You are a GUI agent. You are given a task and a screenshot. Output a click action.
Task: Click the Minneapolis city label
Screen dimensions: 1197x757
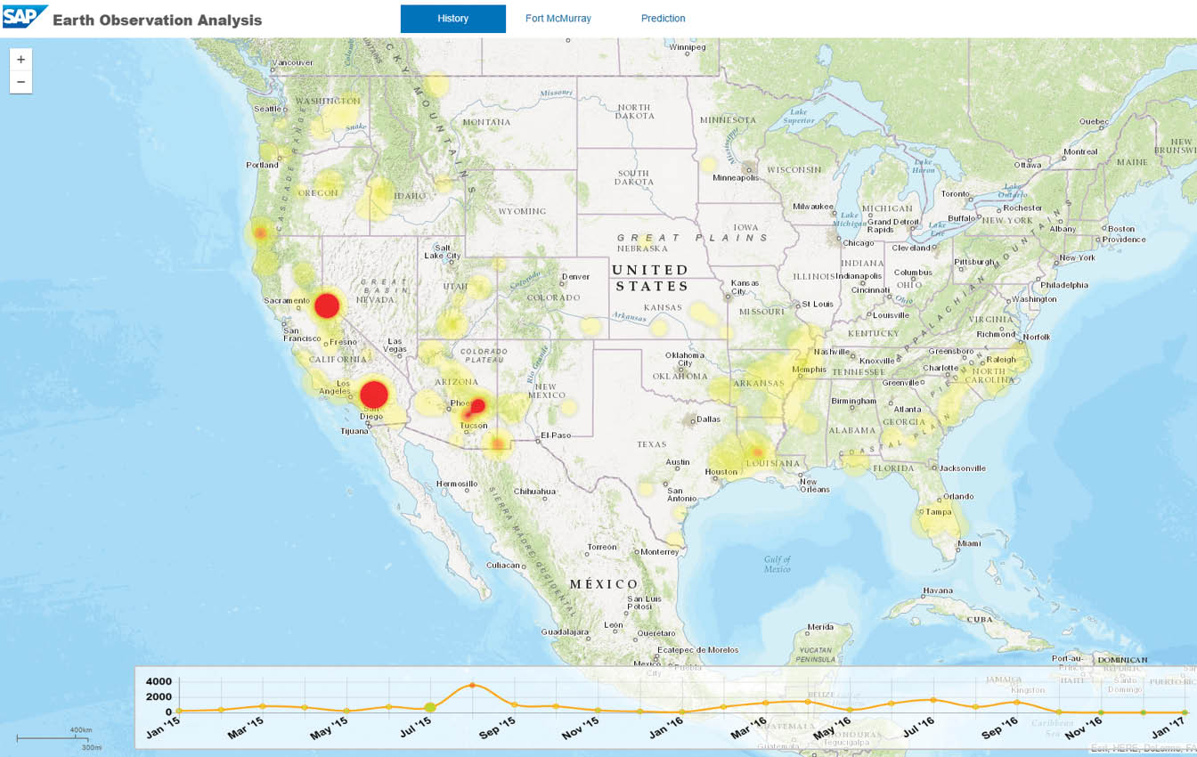click(x=736, y=177)
